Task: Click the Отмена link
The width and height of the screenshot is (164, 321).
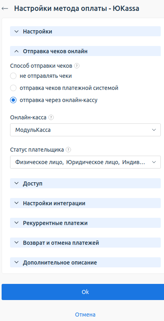Action: click(85, 315)
